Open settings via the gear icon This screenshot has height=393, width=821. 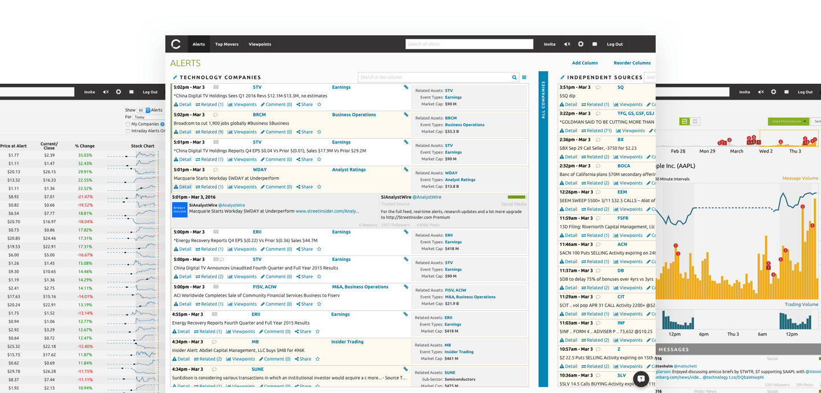[x=581, y=44]
